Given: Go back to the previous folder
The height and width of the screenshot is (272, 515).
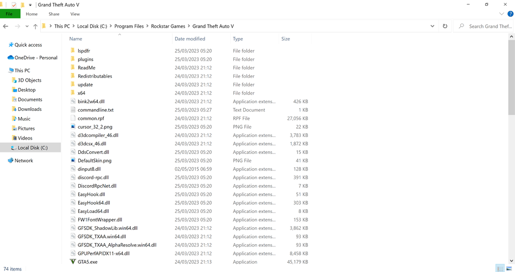Looking at the screenshot, I should 6,26.
